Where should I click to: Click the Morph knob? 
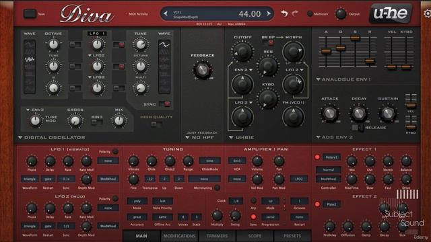[293, 52]
